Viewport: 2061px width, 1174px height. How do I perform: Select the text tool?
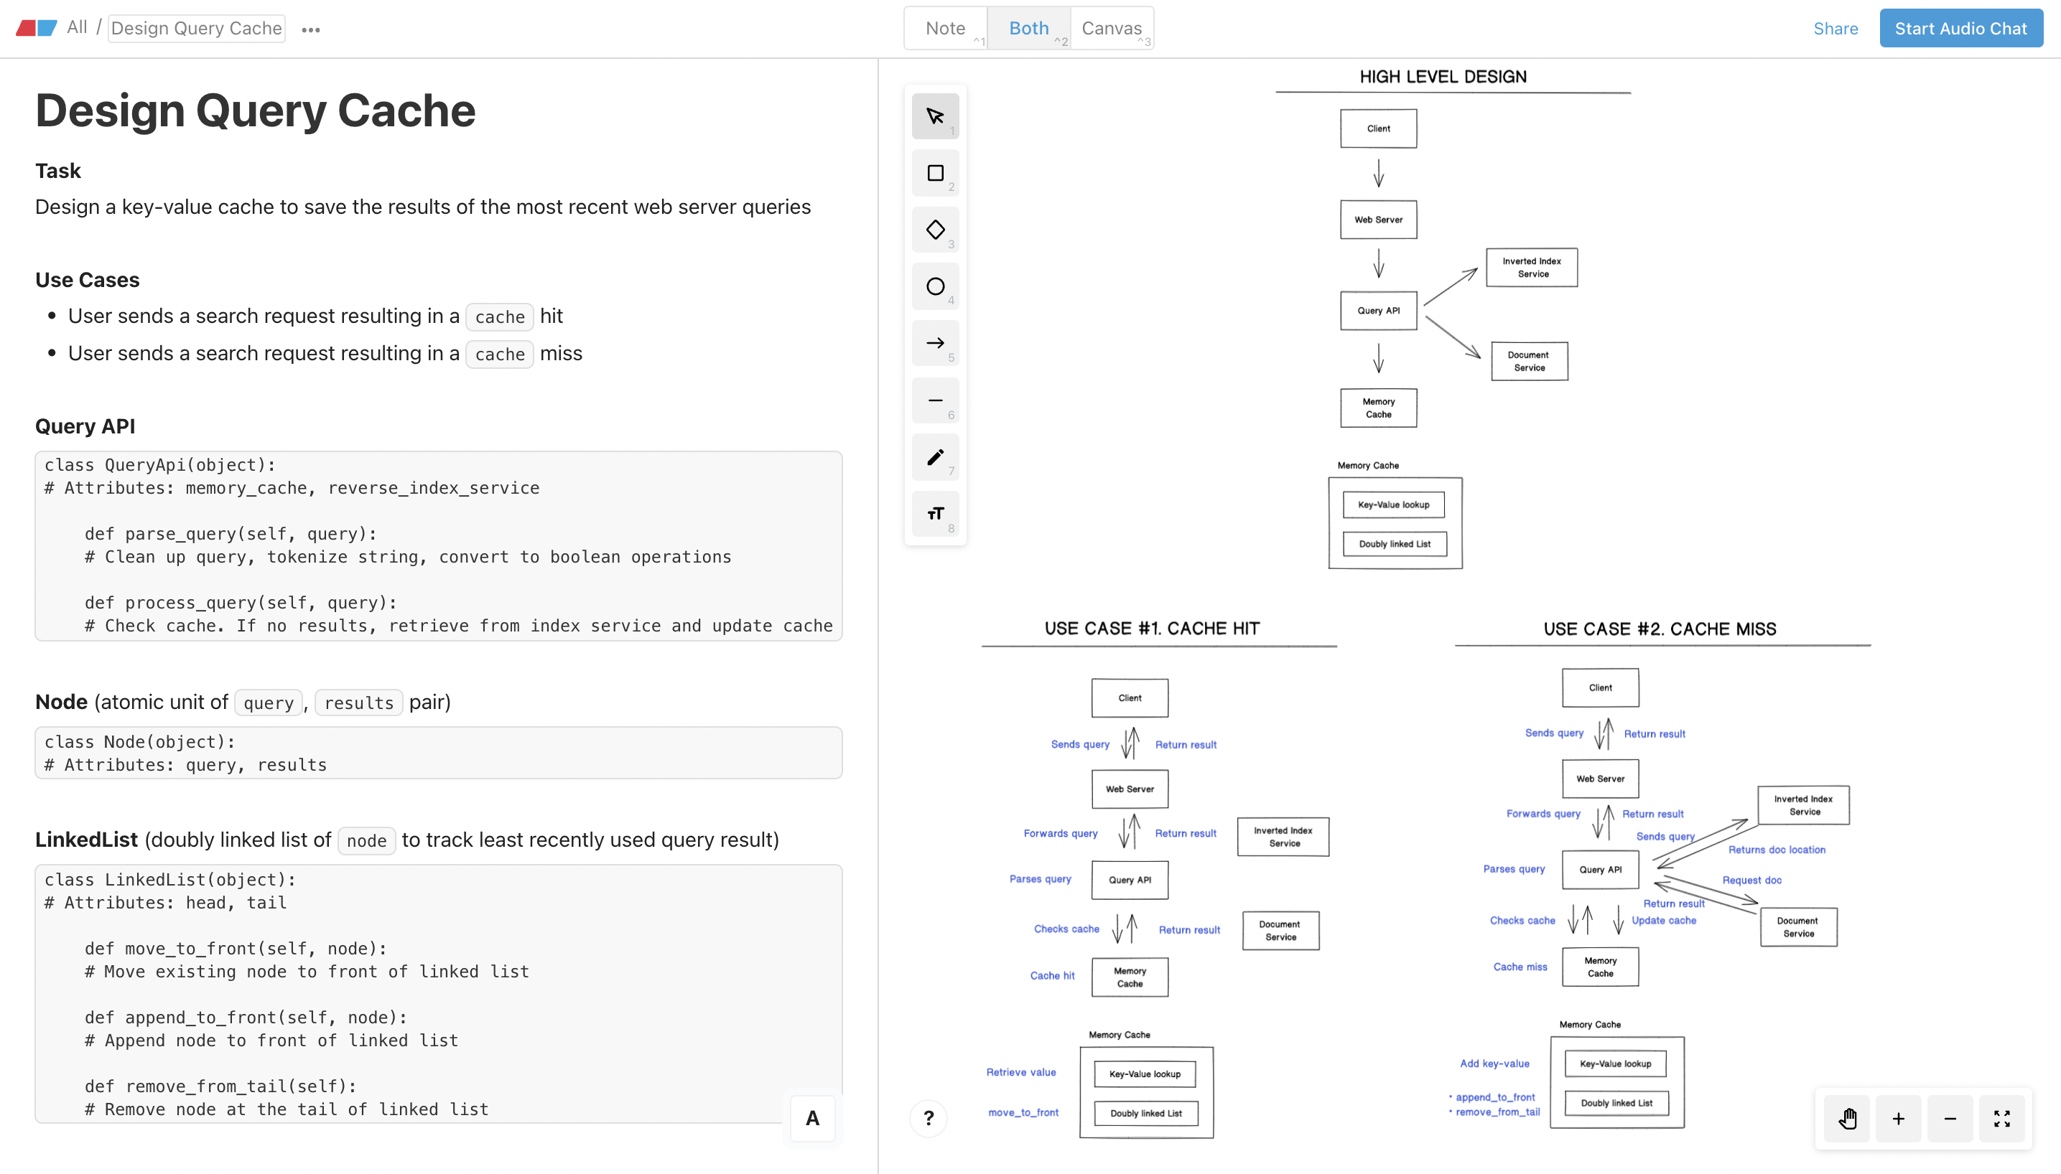point(935,514)
